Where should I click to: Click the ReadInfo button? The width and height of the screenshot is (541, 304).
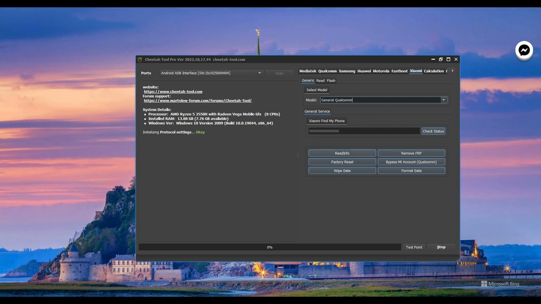pyautogui.click(x=342, y=153)
